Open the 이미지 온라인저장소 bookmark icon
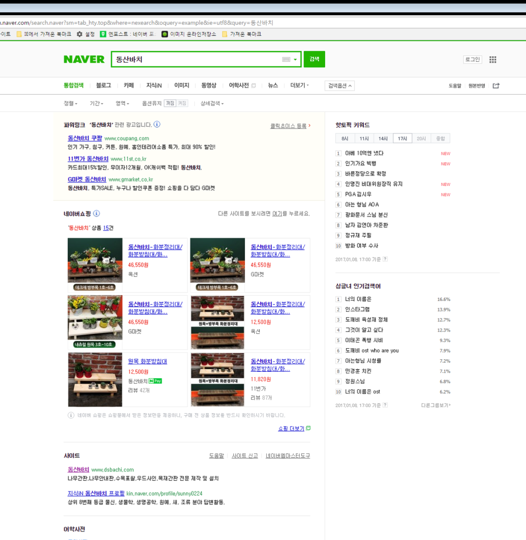The image size is (526, 540). [164, 34]
